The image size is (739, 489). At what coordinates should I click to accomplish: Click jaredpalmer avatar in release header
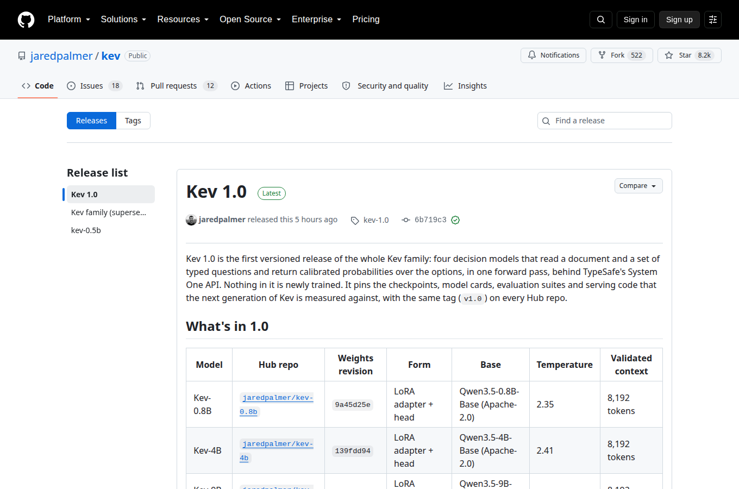[x=191, y=220]
